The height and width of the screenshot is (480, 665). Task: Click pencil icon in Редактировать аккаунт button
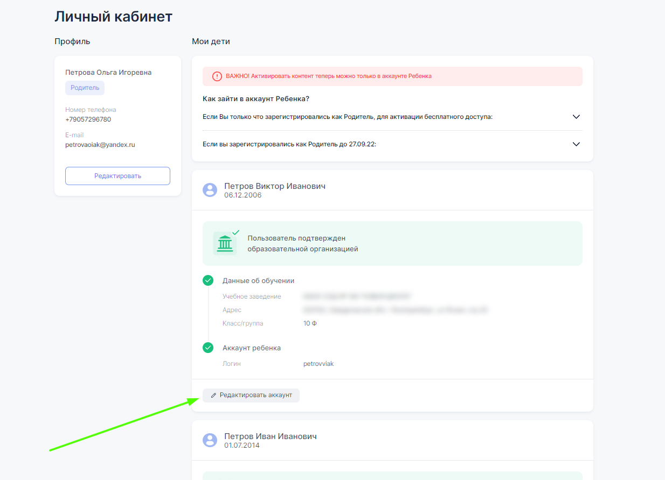tap(214, 396)
